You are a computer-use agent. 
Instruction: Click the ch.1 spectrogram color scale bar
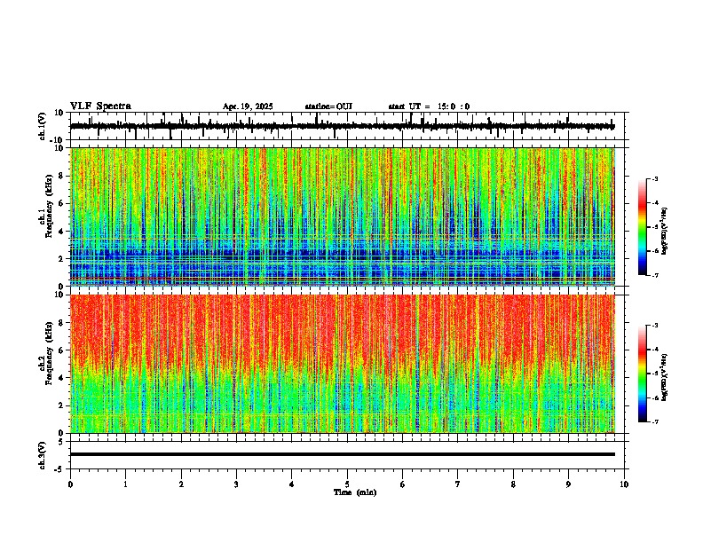tap(643, 227)
